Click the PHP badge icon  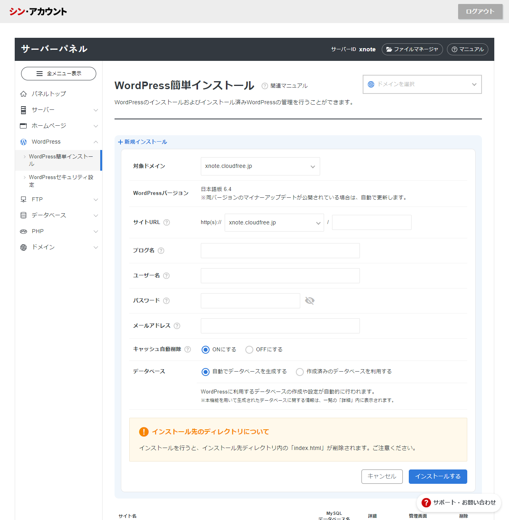[x=23, y=231]
